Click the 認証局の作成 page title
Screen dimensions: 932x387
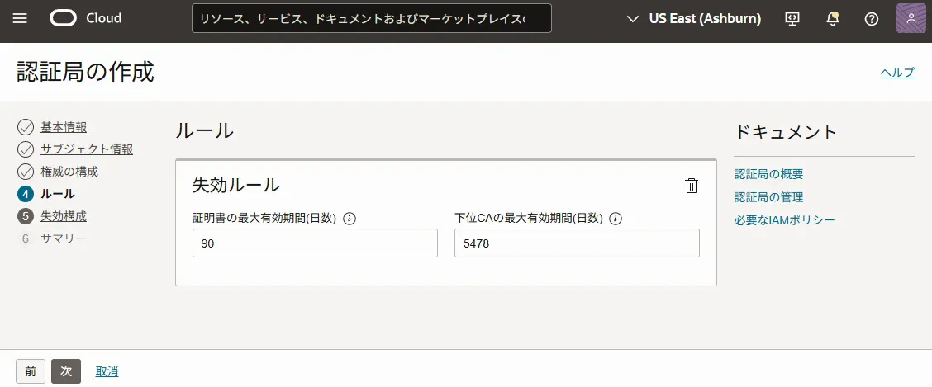point(85,72)
